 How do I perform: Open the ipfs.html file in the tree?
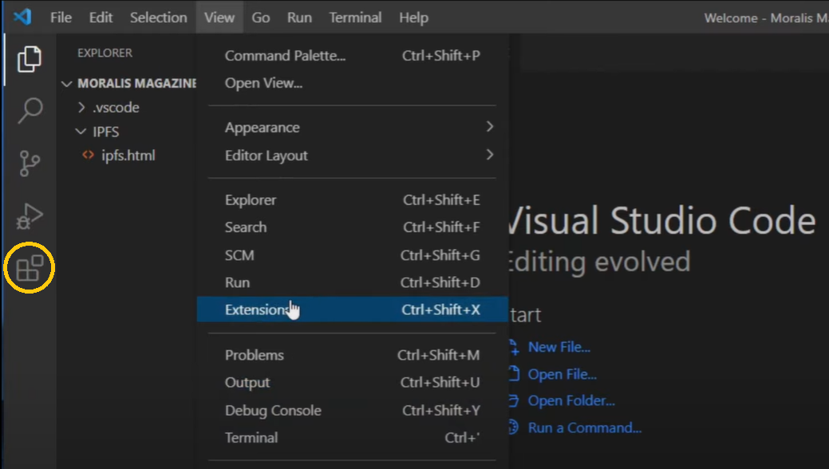(x=128, y=156)
